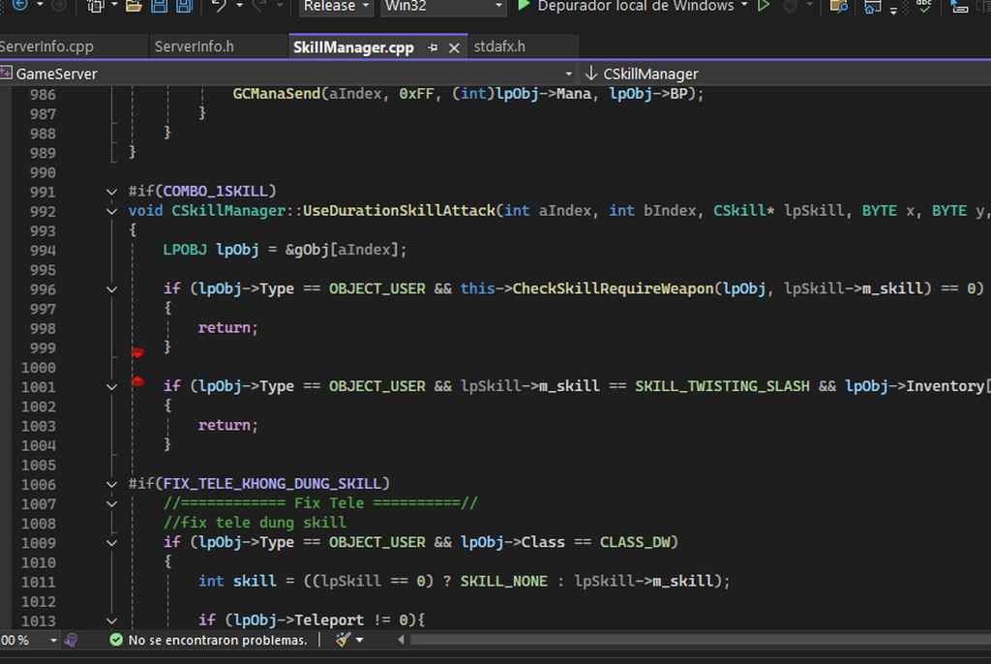Undo the last edit

coord(219,6)
